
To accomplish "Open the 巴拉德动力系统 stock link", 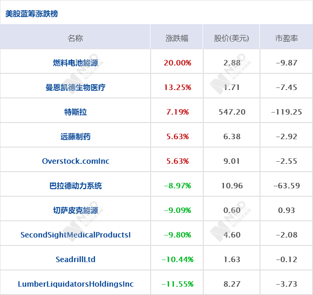I will pyautogui.click(x=76, y=186).
